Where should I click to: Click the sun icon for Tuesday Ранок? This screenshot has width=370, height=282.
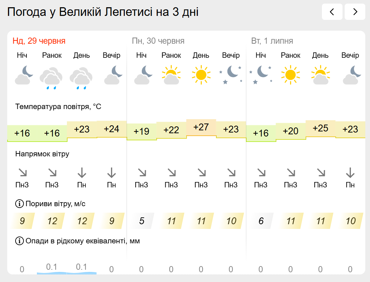(290, 75)
